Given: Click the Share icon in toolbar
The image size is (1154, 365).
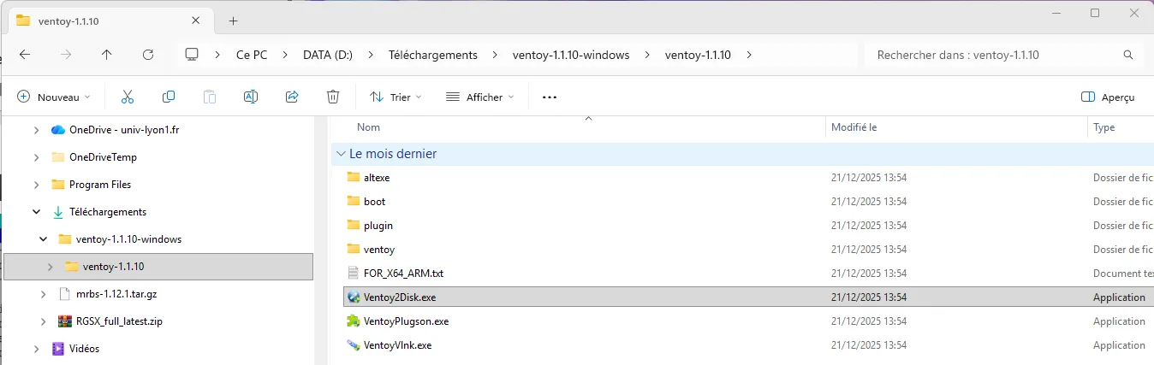Looking at the screenshot, I should tap(292, 97).
